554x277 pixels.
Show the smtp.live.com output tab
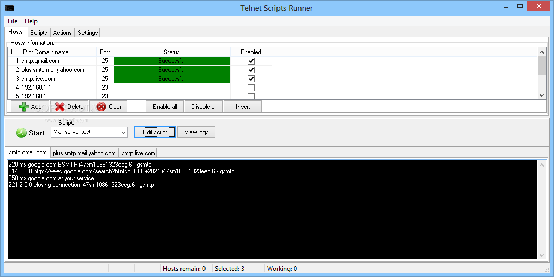tap(138, 153)
